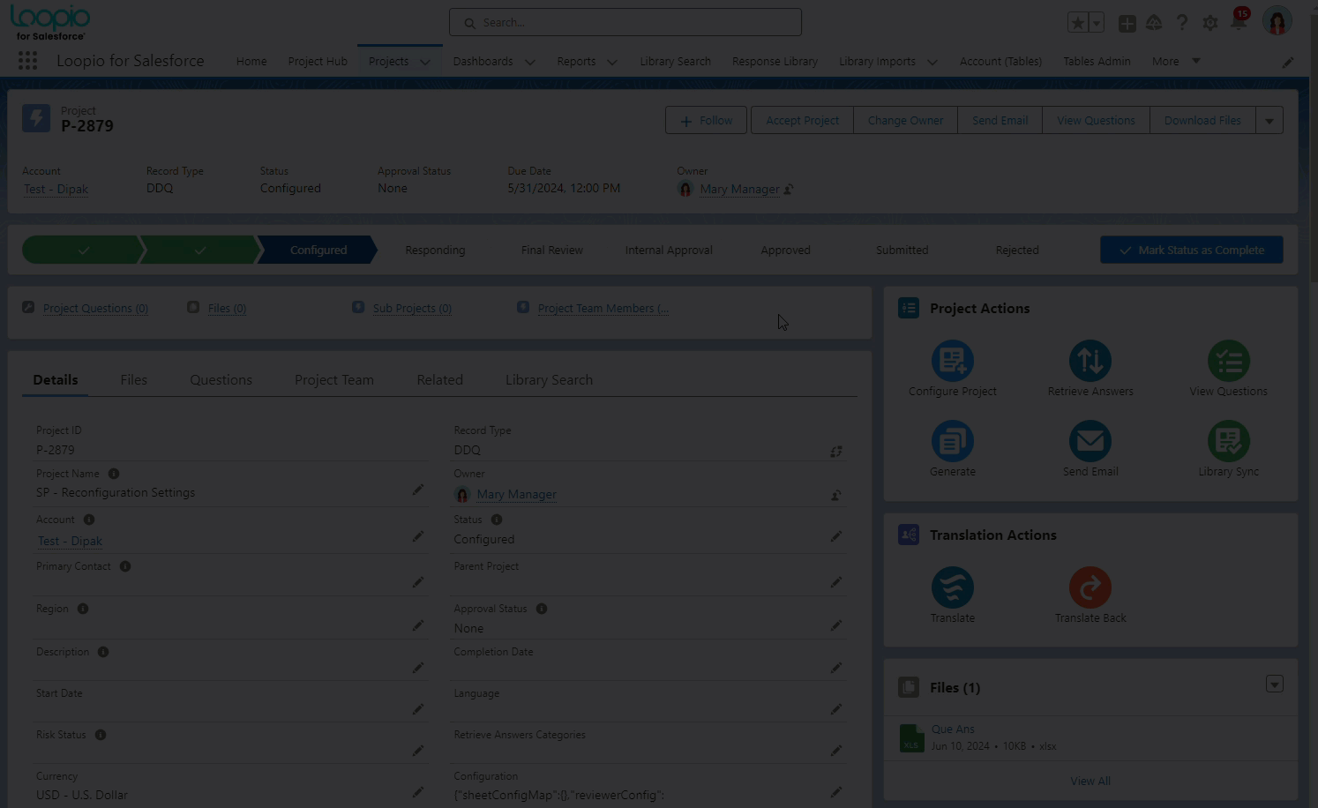Click Download Files button

tap(1202, 120)
